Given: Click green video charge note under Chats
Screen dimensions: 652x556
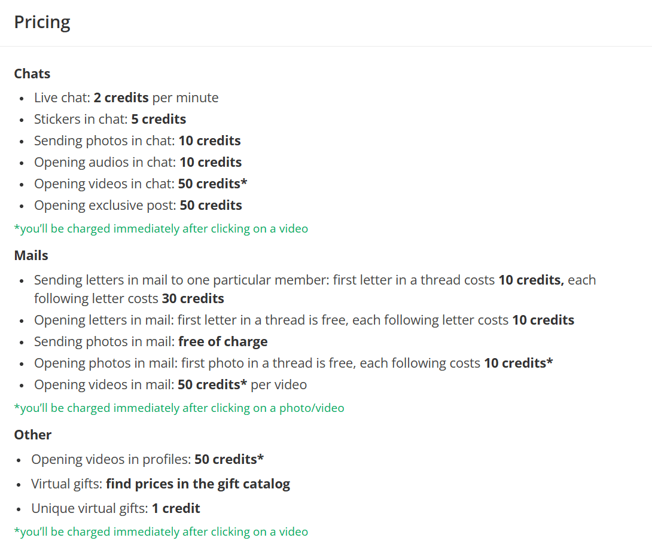Looking at the screenshot, I should (161, 228).
